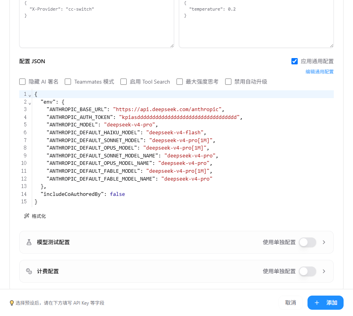The height and width of the screenshot is (316, 353).
Task: Click the 计费配置 title
Action: coord(48,271)
